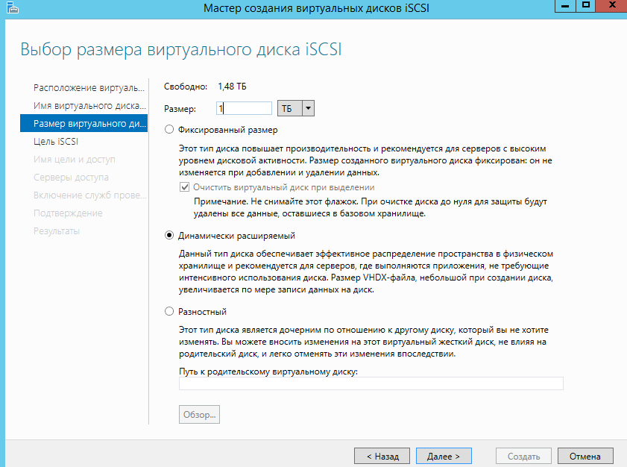The width and height of the screenshot is (627, 467).
Task: Click the parent virtual disk path field
Action: point(371,383)
